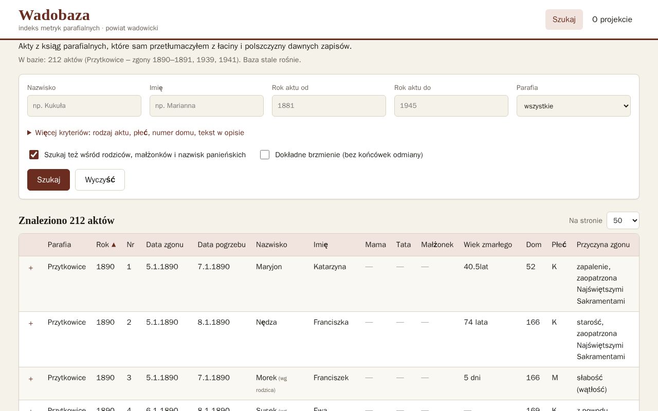Sort by Data zgonu column header
This screenshot has height=411, width=658.
tap(164, 245)
